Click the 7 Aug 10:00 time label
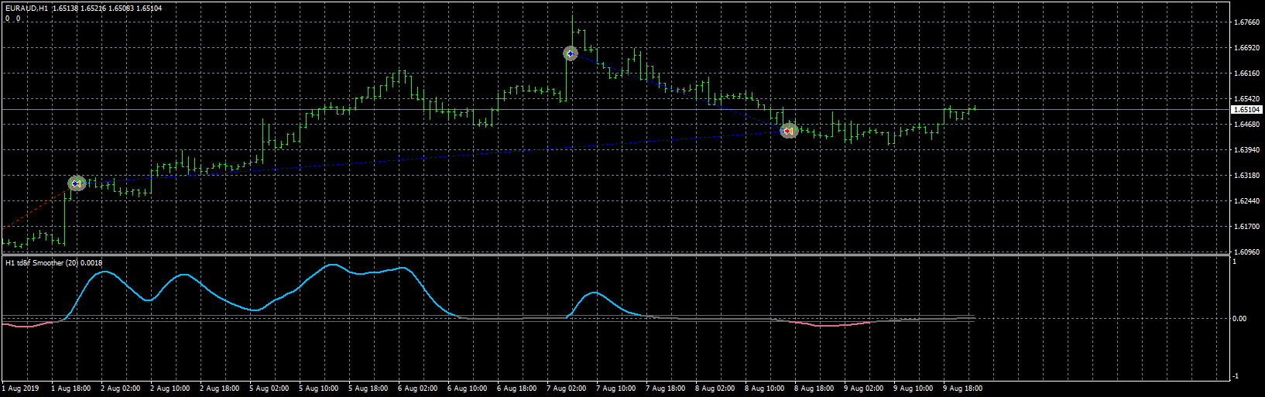 coord(616,388)
